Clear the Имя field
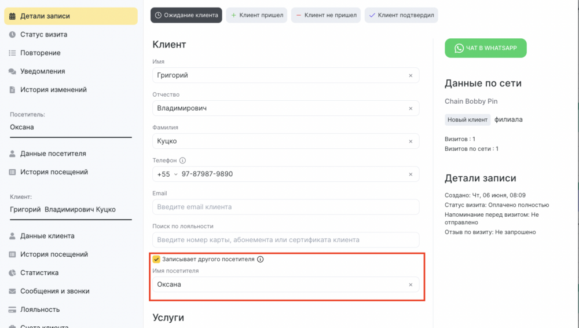This screenshot has width=579, height=328. [411, 75]
